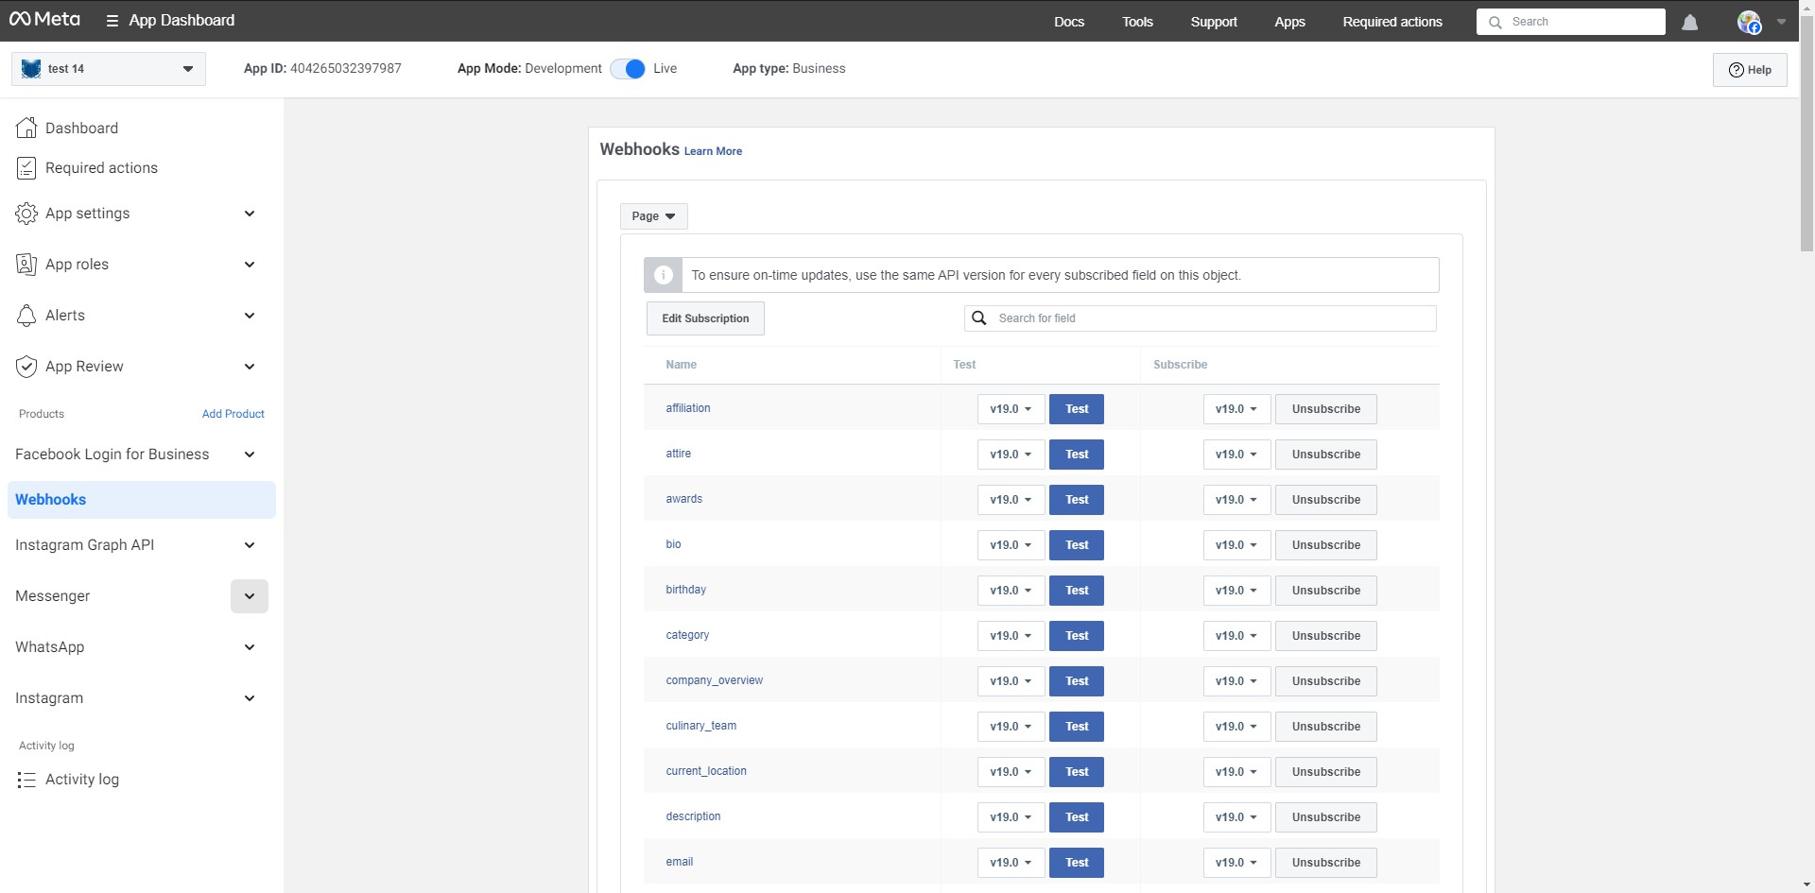This screenshot has width=1815, height=893.
Task: Click the Activity log list icon
Action: 26,780
